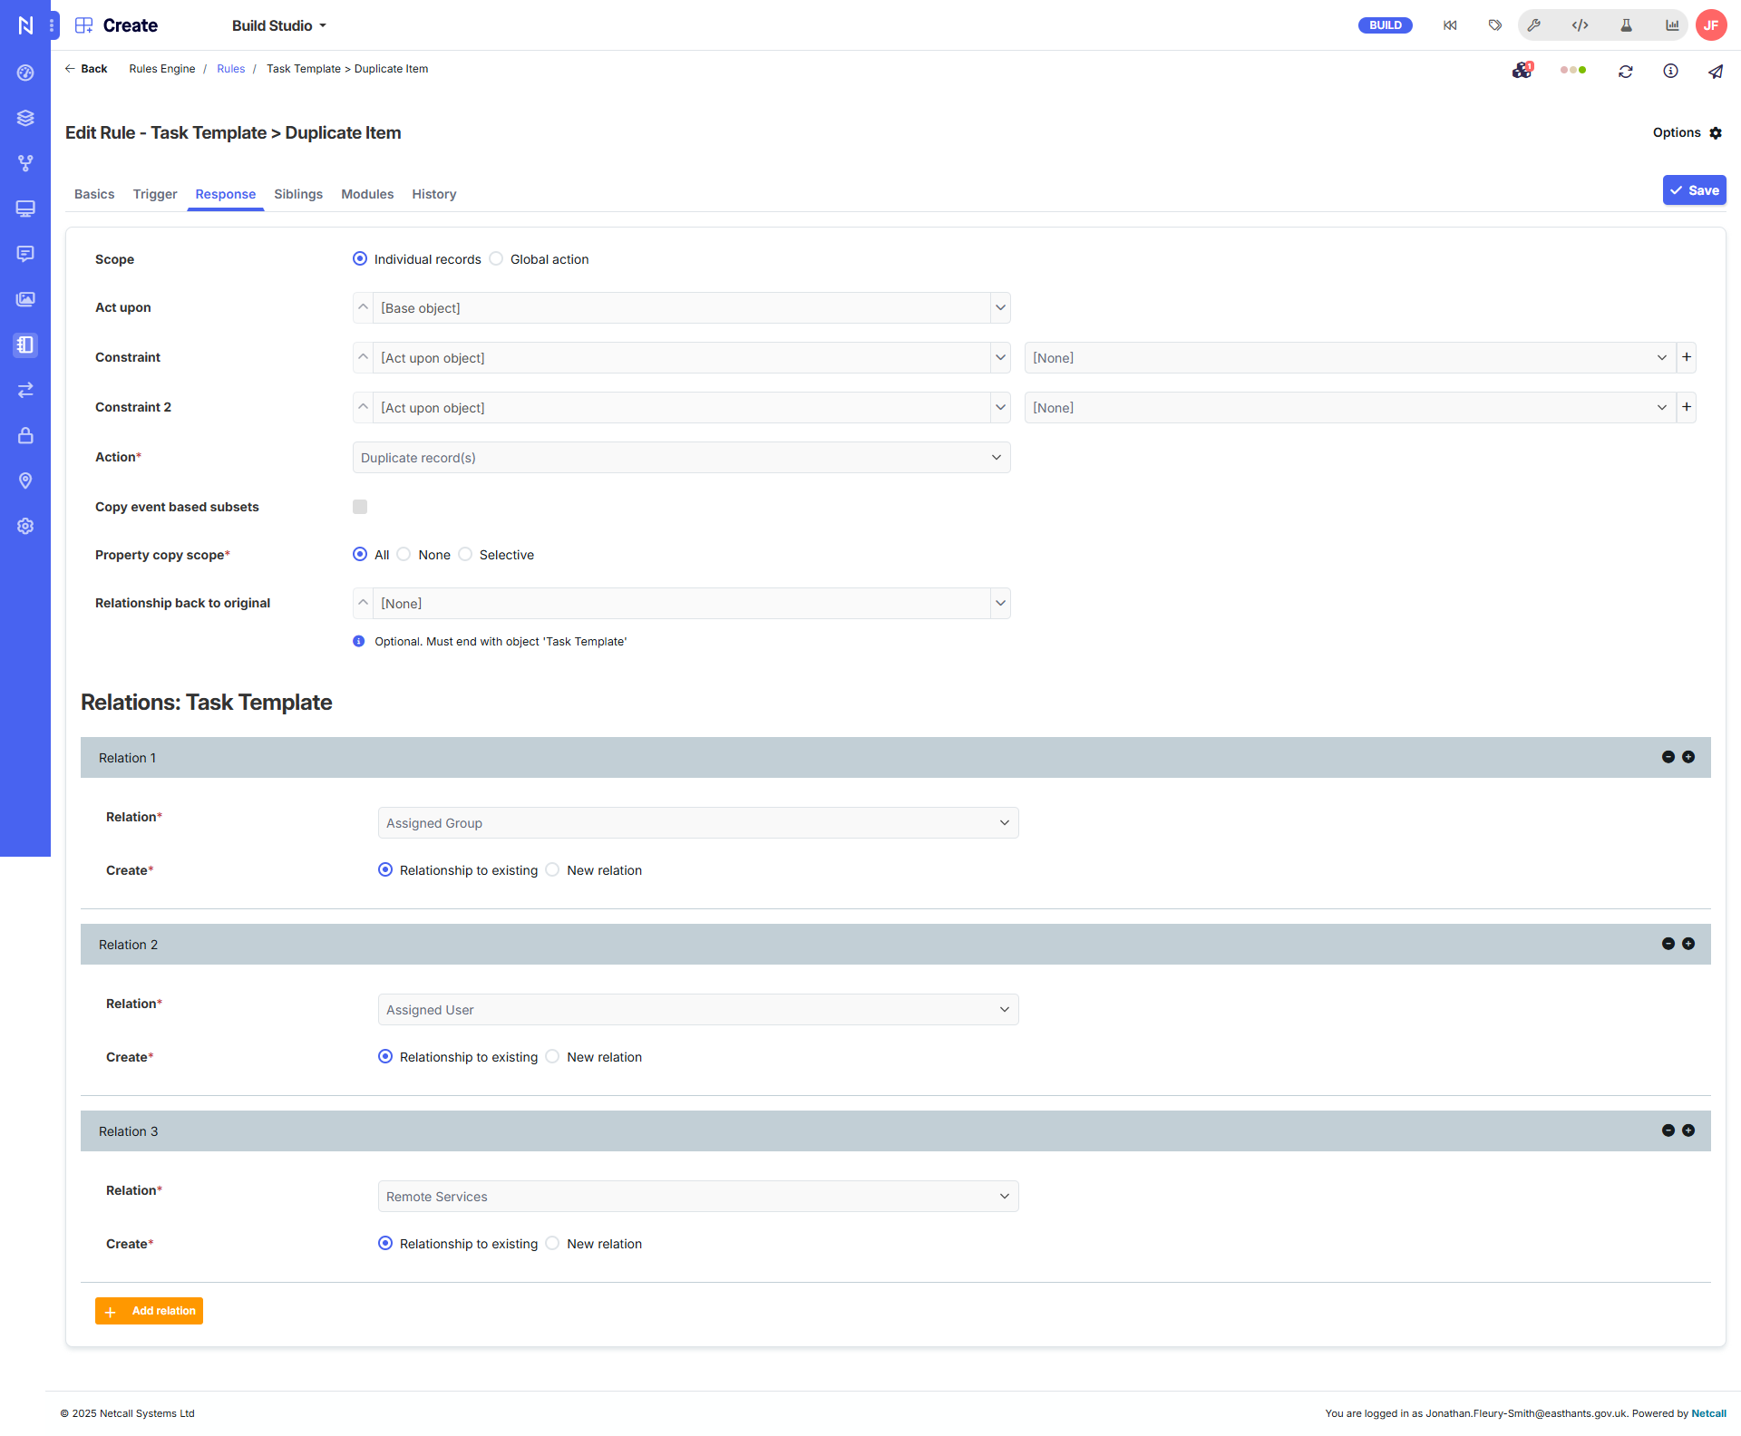
Task: Click the flask test icon in top bar
Action: [1626, 25]
